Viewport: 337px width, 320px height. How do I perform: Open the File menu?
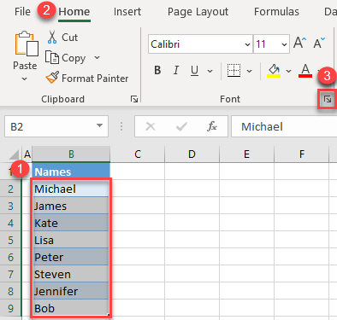(22, 12)
